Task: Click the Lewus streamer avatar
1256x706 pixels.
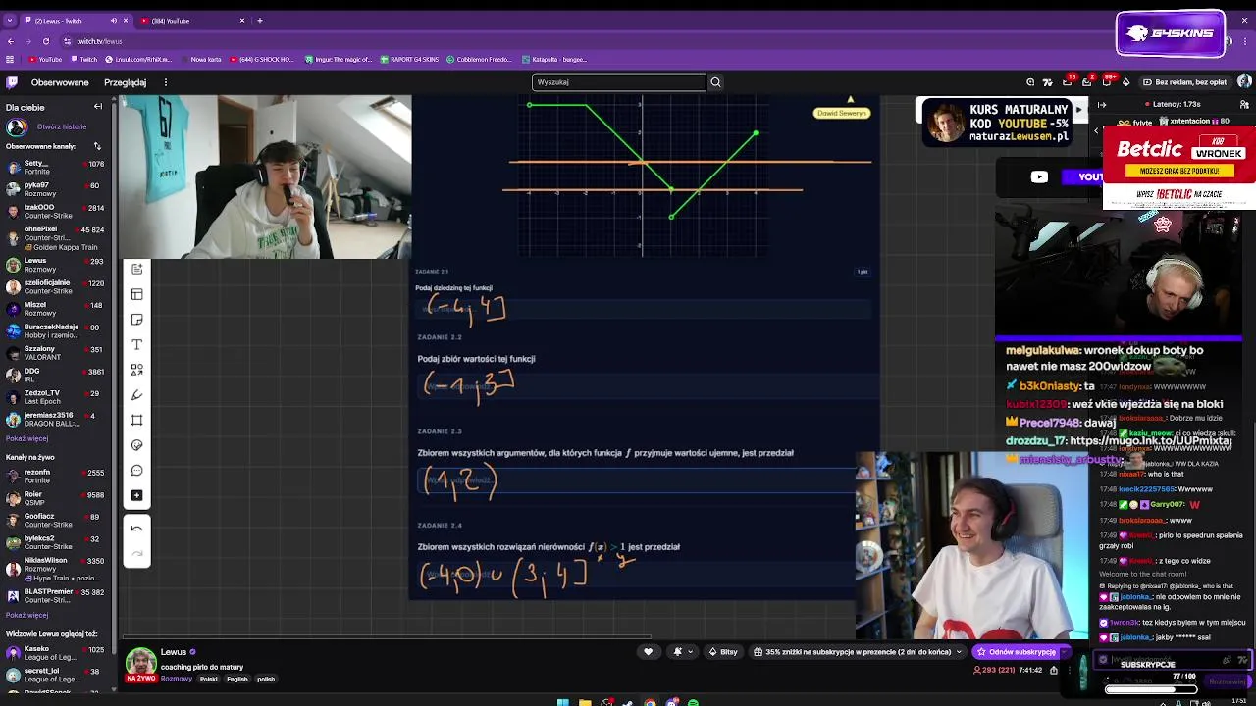Action: tap(140, 662)
